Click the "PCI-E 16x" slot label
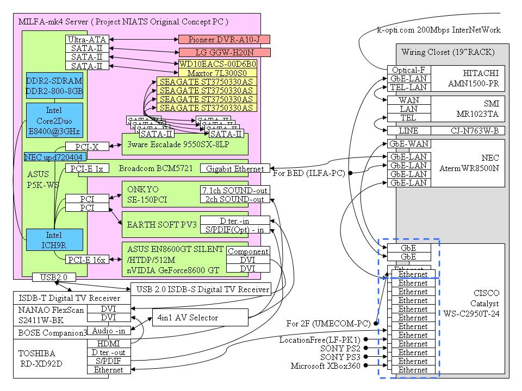The height and width of the screenshot is (391, 522). [87, 260]
